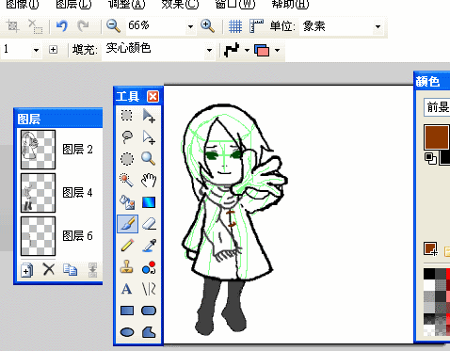This screenshot has width=450, height=351.
Task: Open the 窗口 menu
Action: coord(235,4)
